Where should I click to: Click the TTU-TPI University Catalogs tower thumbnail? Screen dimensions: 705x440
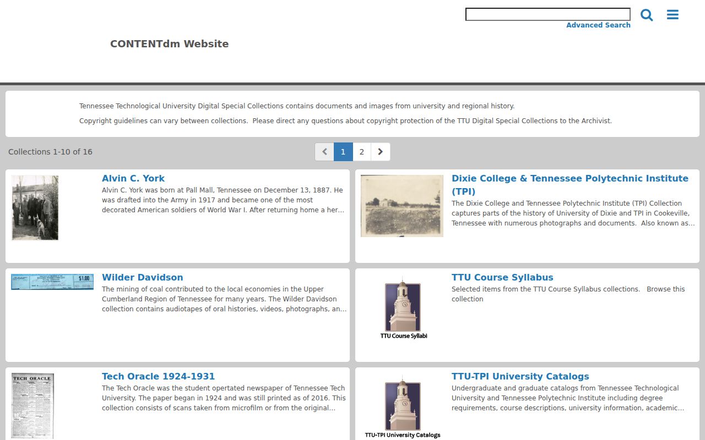coord(403,406)
